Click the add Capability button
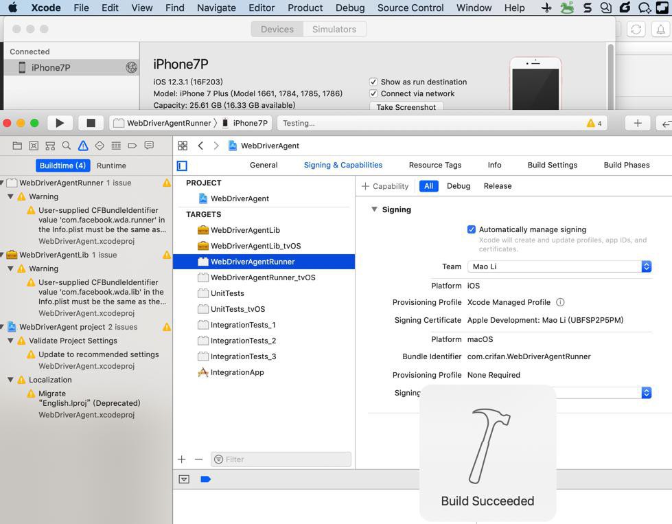 tap(385, 186)
